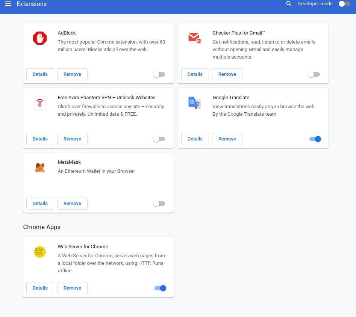The image size is (356, 317).
Task: Remove the MetaMask extension
Action: (x=72, y=204)
